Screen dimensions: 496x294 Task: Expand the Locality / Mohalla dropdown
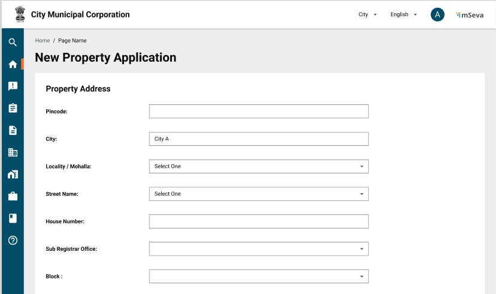(258, 166)
